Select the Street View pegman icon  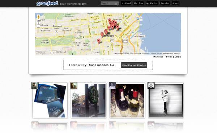click(x=38, y=17)
